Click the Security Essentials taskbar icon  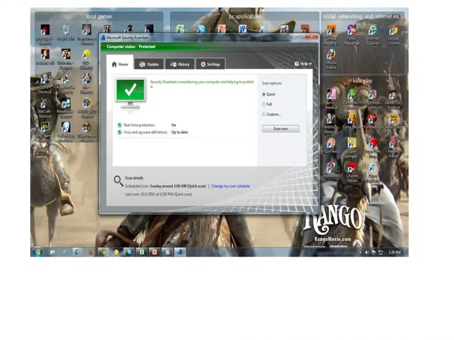pos(180,252)
